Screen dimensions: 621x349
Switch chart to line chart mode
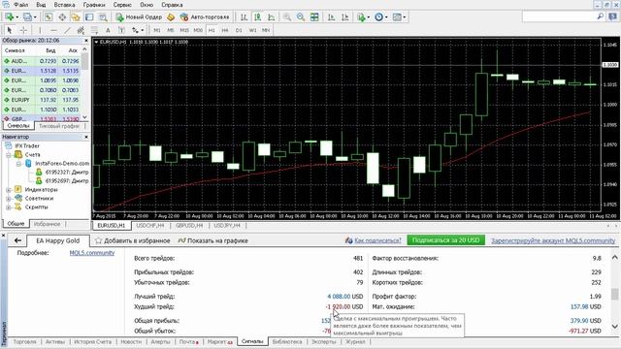(272, 17)
